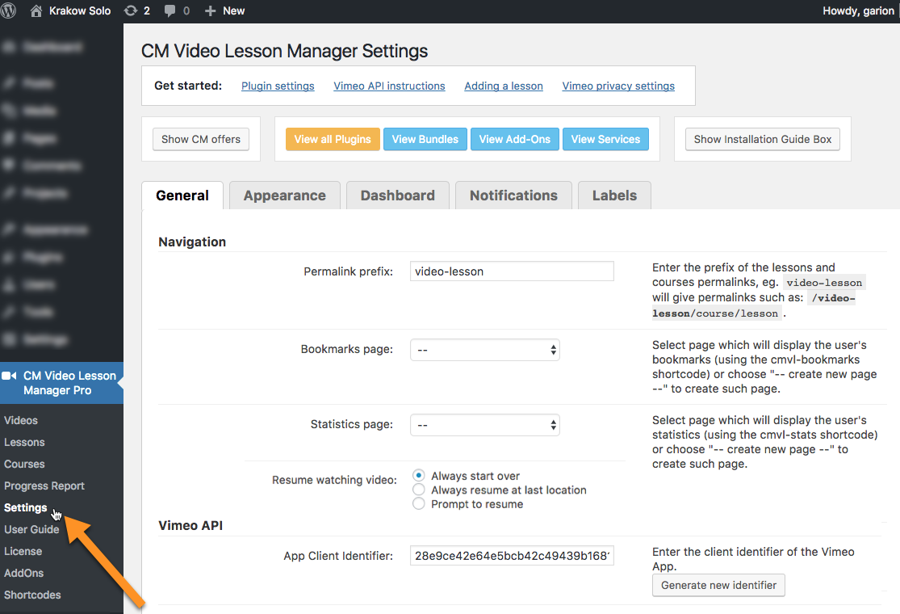This screenshot has height=614, width=900.
Task: Click Howdy, garion account menu
Action: pyautogui.click(x=858, y=11)
